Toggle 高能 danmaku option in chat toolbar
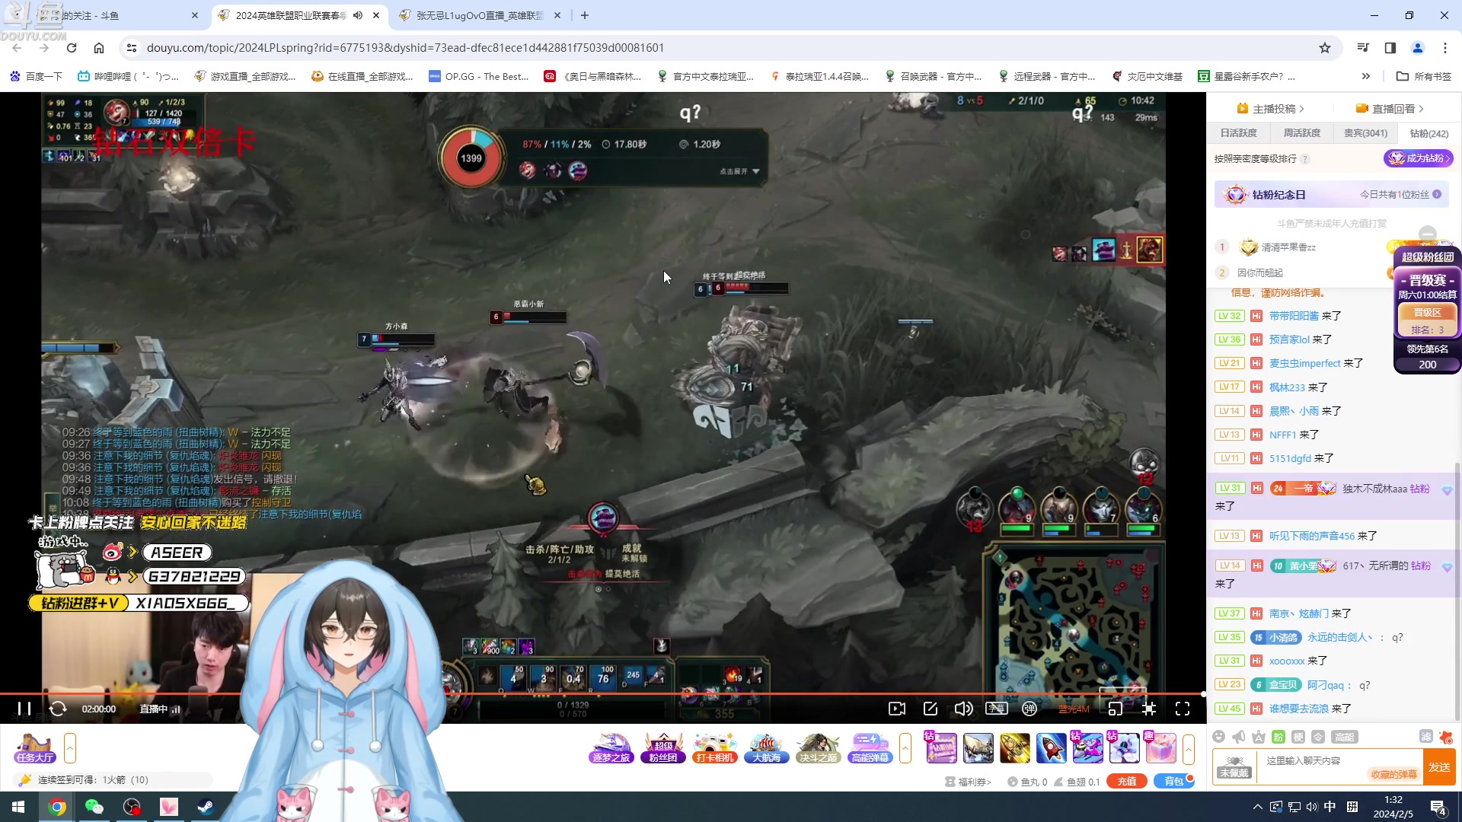This screenshot has height=822, width=1462. point(1345,737)
